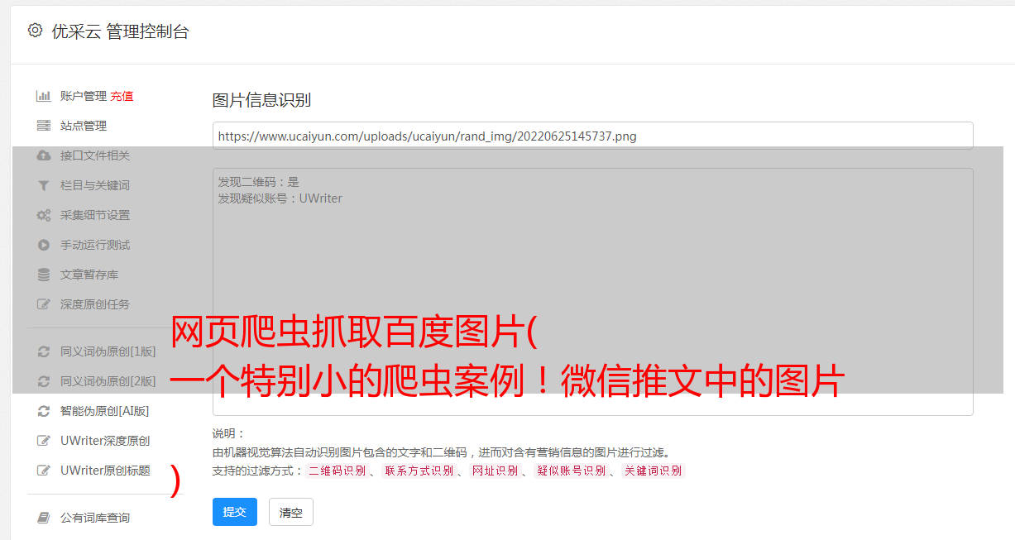Click the server icon beside 站点管理
This screenshot has height=540, width=1015.
[x=44, y=126]
